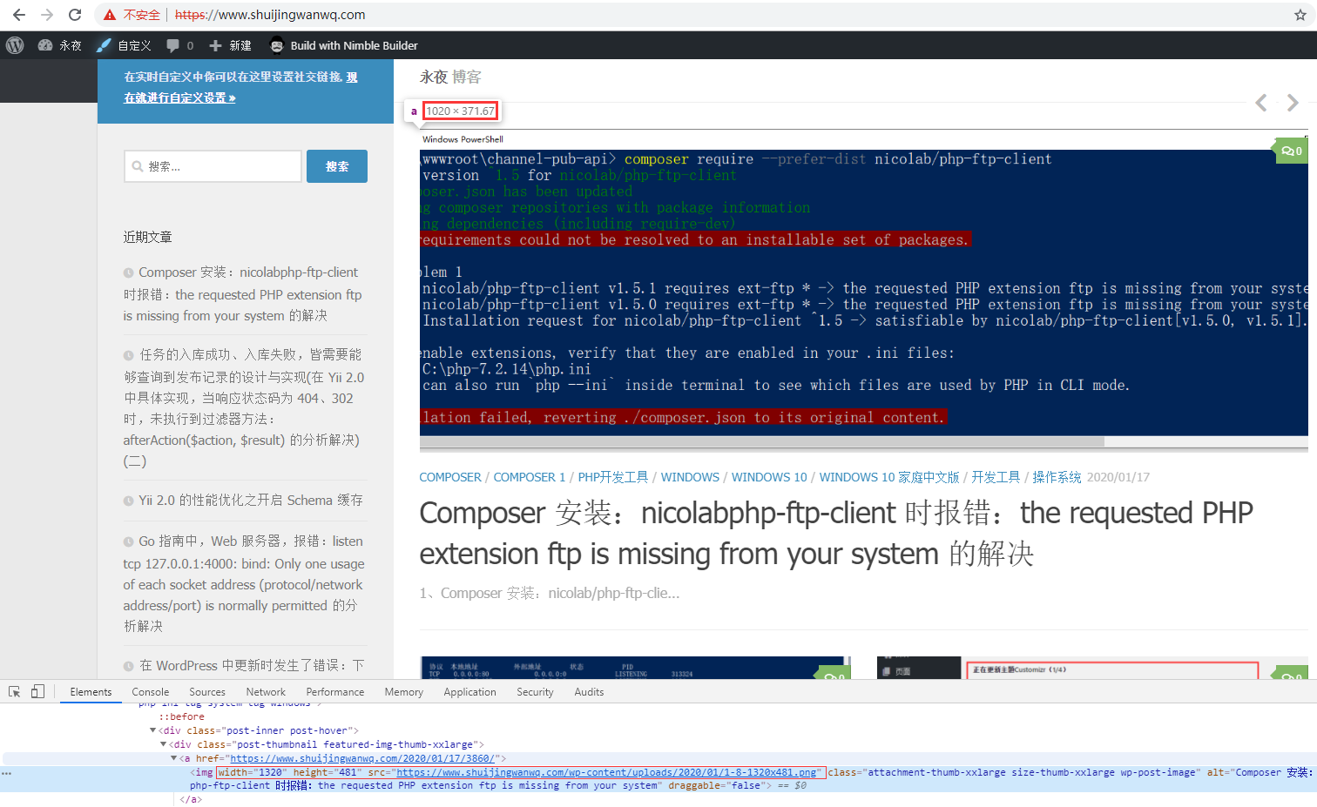Image resolution: width=1317 pixels, height=807 pixels.
Task: Click the ellipsis beside the selected DOM row
Action: (7, 773)
